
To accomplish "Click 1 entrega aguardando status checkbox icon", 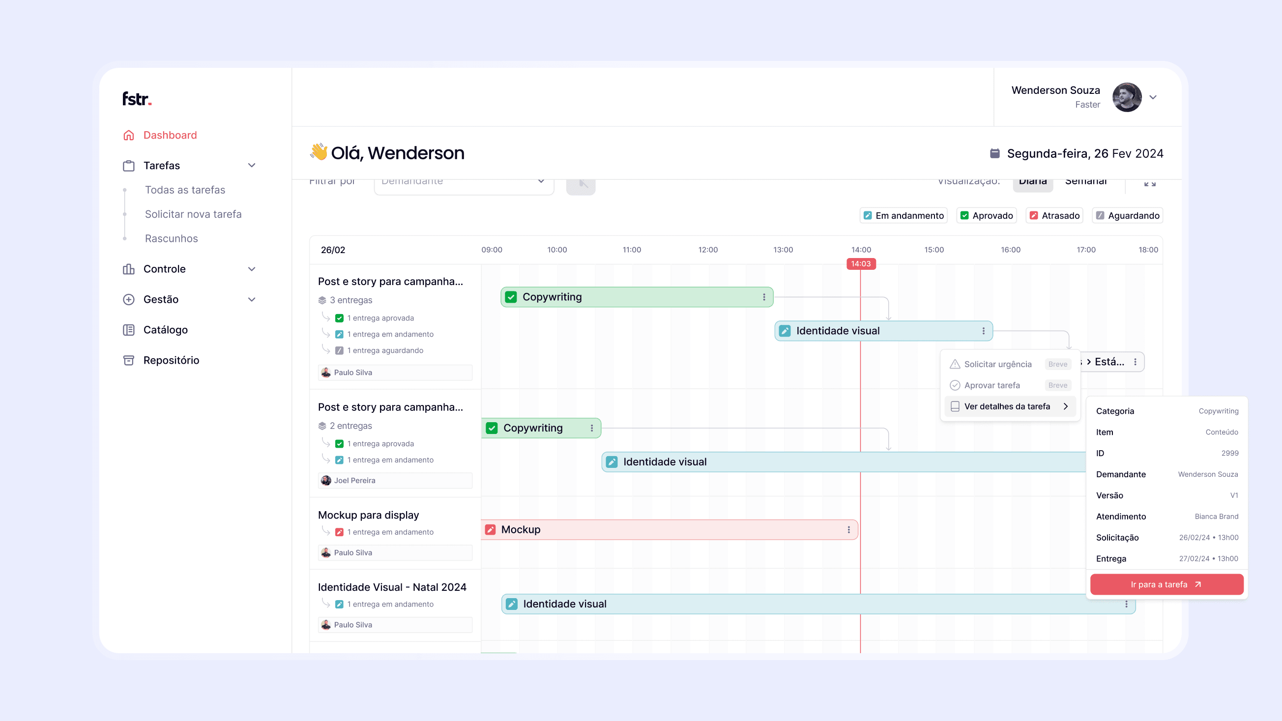I will [x=339, y=351].
